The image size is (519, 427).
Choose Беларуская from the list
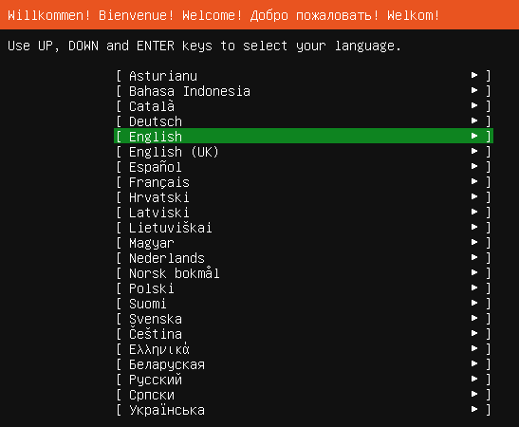304,364
